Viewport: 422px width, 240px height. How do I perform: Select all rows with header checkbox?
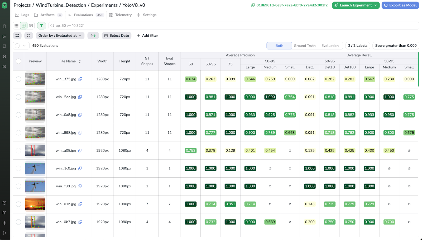18,61
